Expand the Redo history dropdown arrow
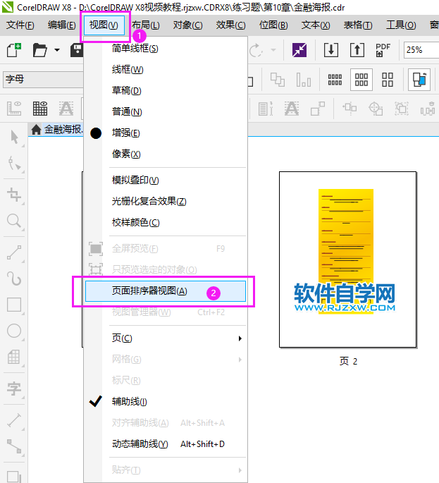 tap(273, 50)
